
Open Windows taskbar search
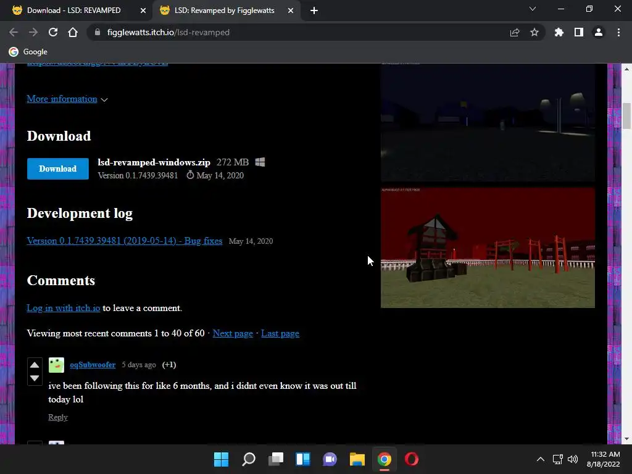249,459
